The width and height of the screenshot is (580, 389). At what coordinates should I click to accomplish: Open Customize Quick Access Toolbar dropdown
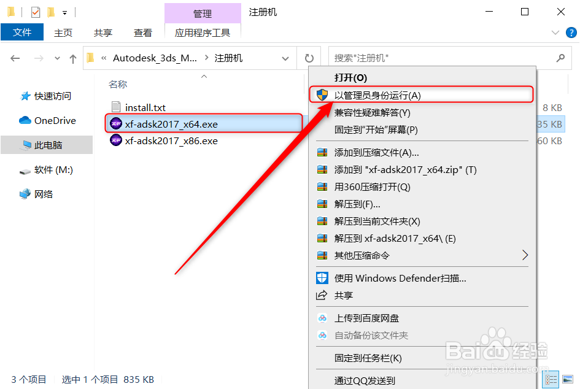pyautogui.click(x=64, y=13)
